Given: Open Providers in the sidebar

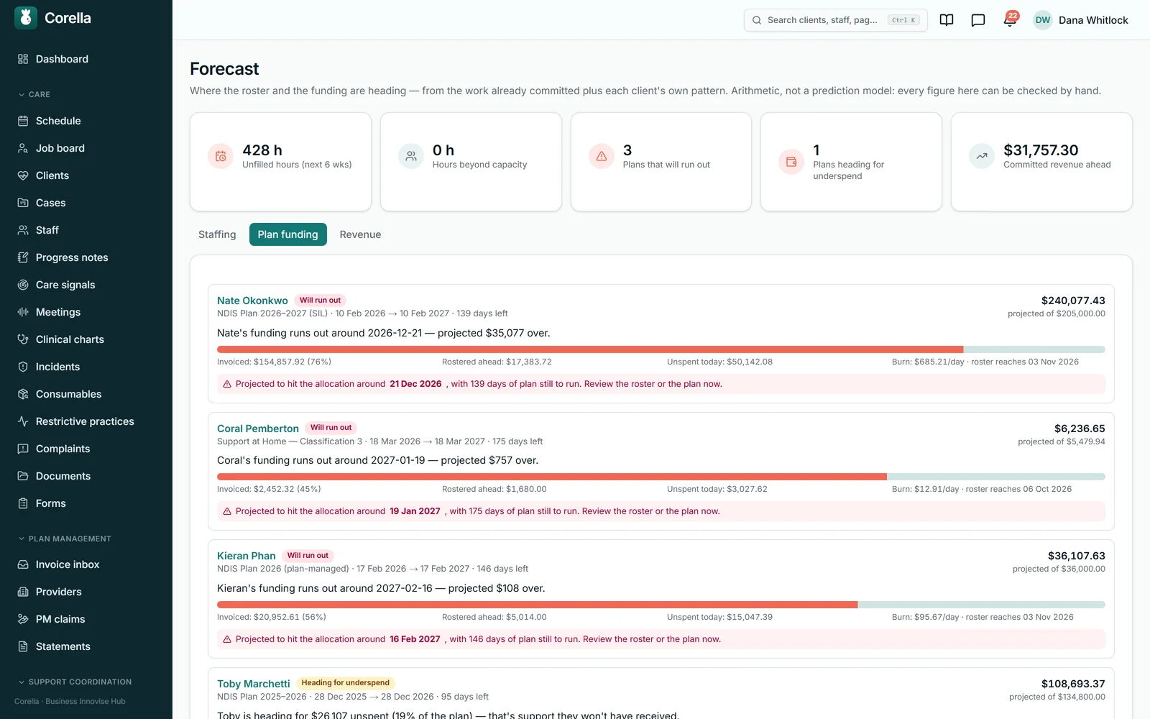Looking at the screenshot, I should pyautogui.click(x=86, y=592).
